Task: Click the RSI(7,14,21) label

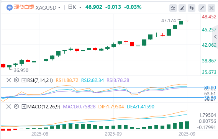Action: [x=40, y=80]
